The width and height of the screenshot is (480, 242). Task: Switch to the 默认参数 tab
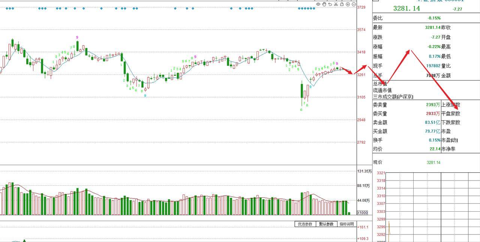pos(326,224)
